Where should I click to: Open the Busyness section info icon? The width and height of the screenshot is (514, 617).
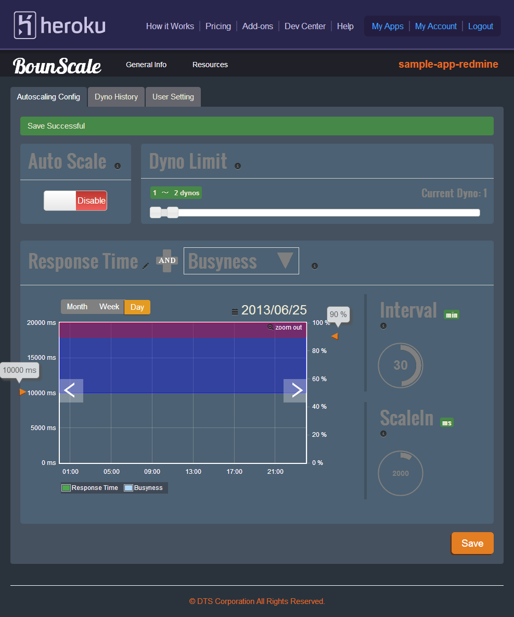point(315,266)
